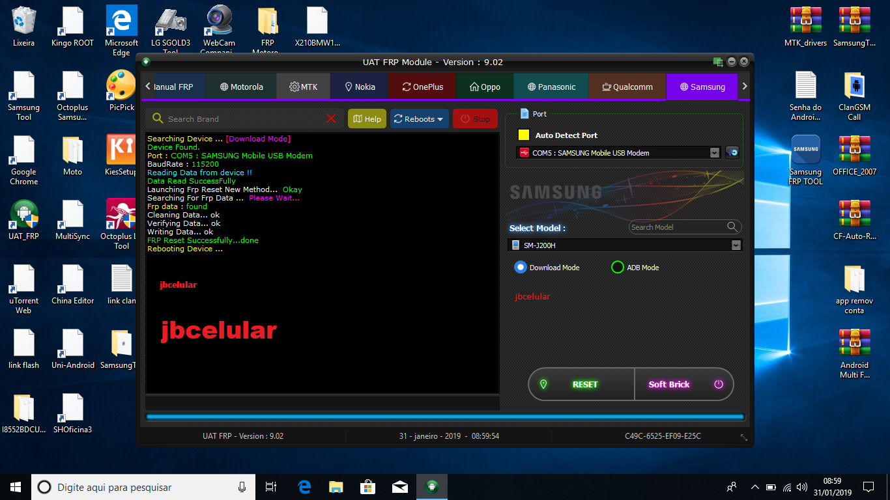Select the Samsung tab
Viewport: 890px width, 500px height.
(702, 87)
